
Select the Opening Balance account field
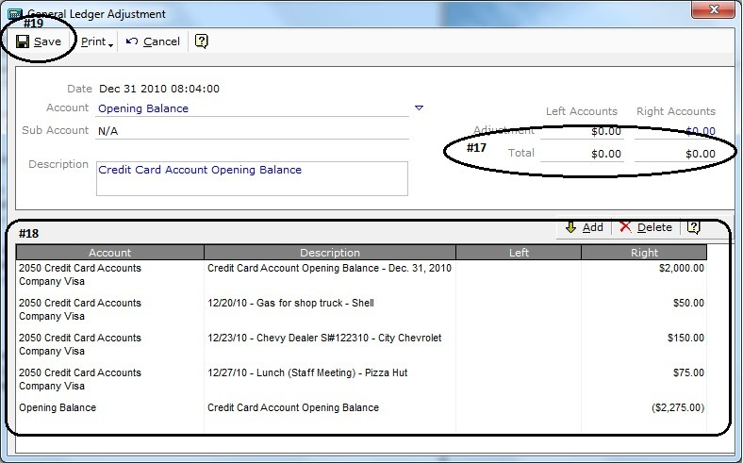point(253,108)
